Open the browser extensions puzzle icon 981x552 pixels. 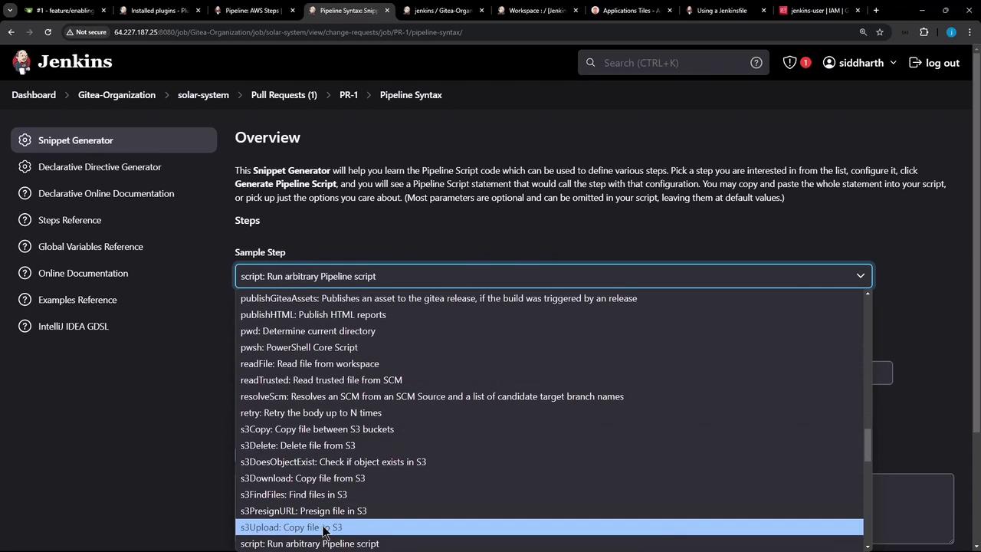(924, 32)
